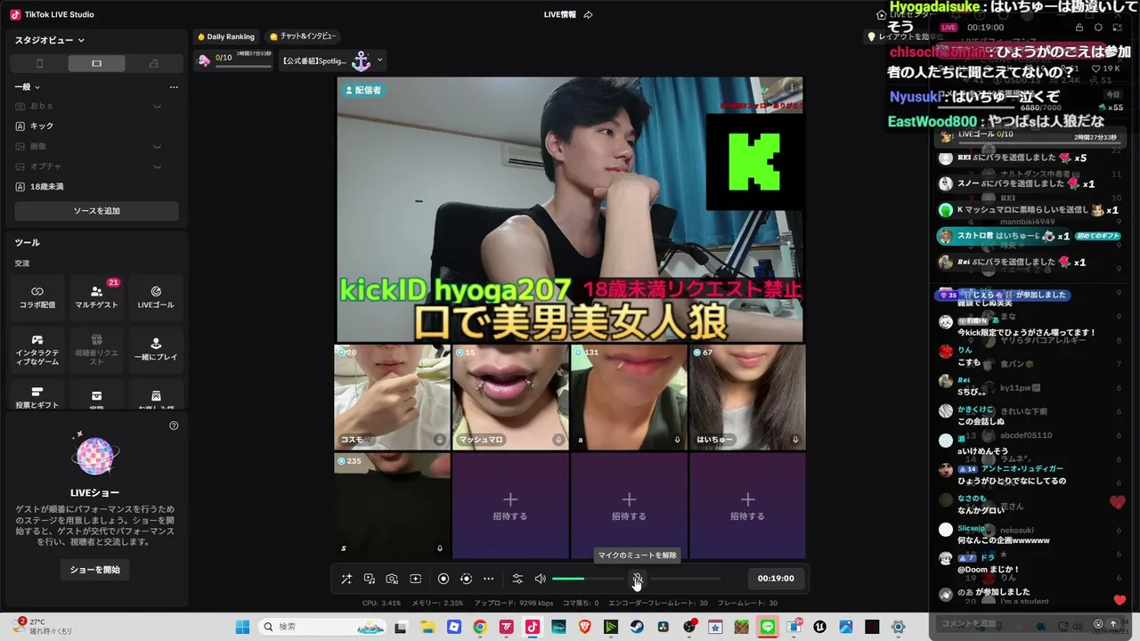Open the LIVEショー help question icon
Image resolution: width=1140 pixels, height=641 pixels.
(x=174, y=426)
